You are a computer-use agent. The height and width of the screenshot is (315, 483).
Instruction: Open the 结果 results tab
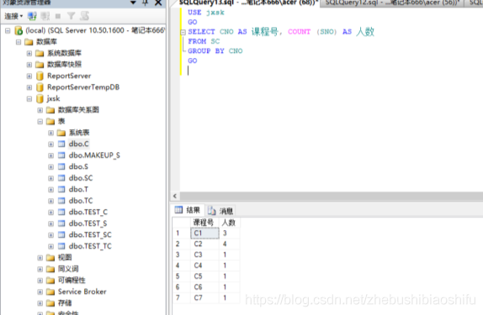[x=188, y=210]
